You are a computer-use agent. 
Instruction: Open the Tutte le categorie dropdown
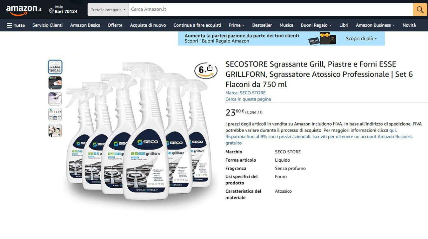pos(108,10)
